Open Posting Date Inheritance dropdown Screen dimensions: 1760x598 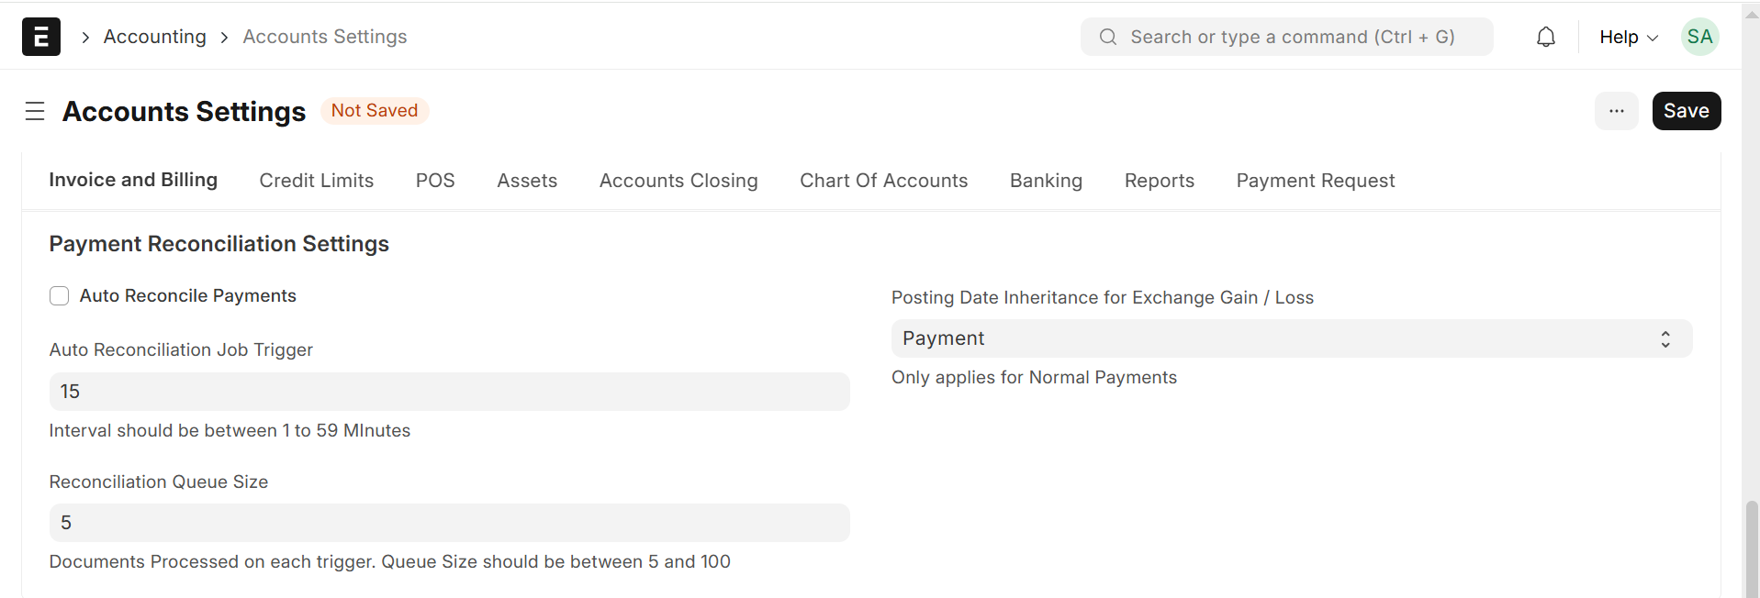[x=1291, y=338]
